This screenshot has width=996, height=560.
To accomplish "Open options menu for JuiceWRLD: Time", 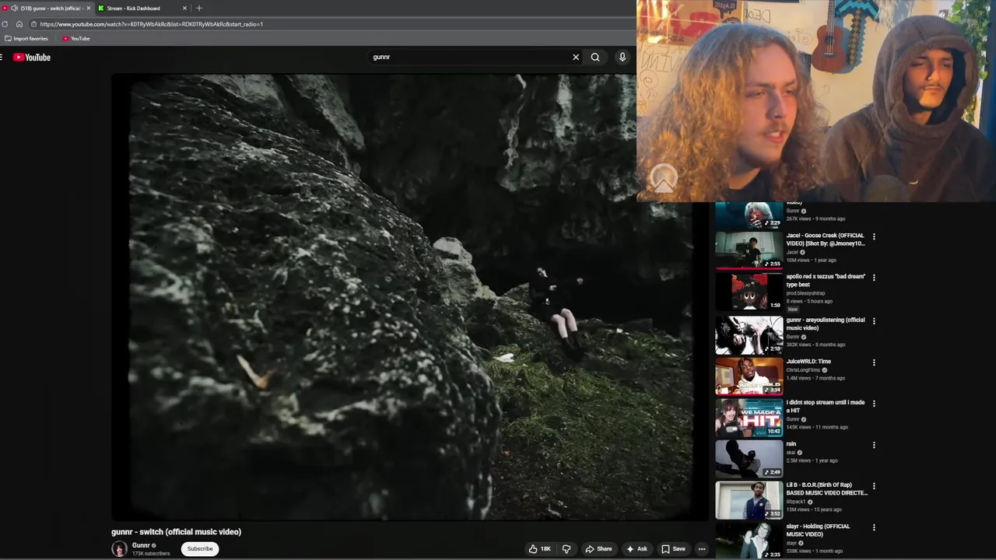I will (874, 362).
